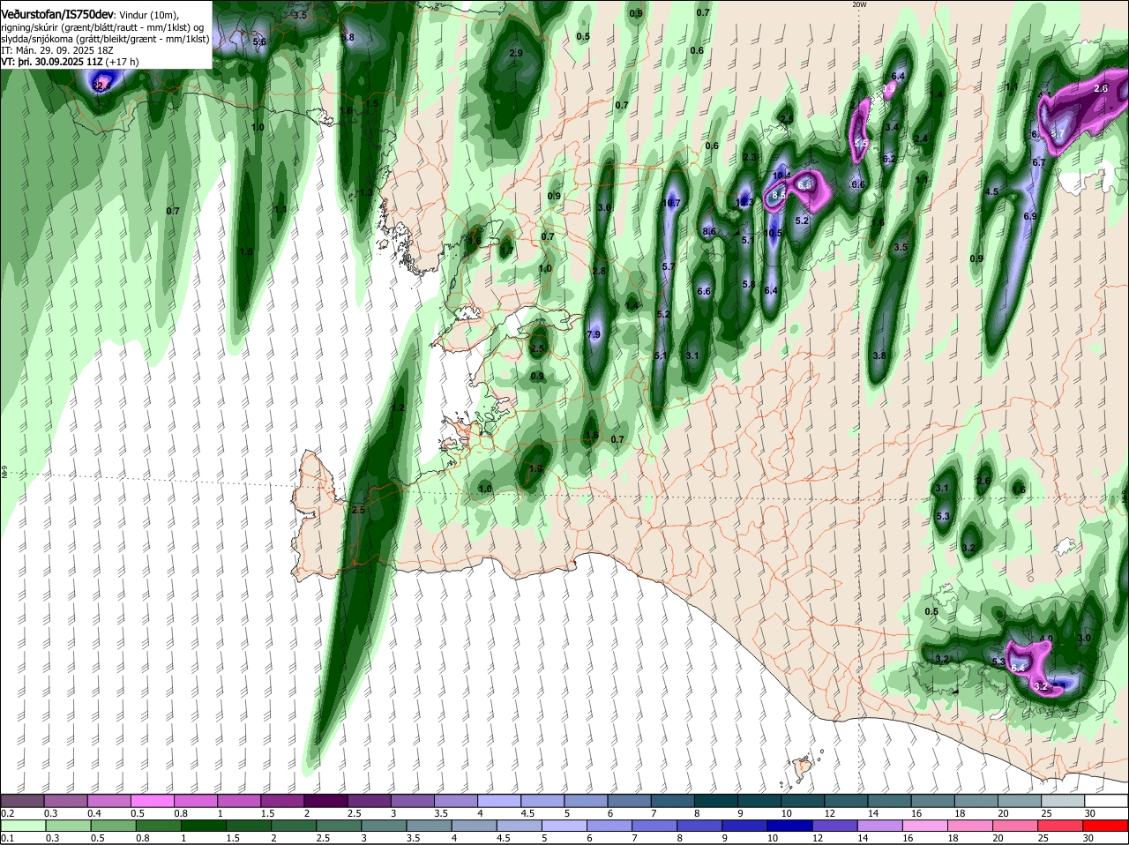Click the bright pink upper legend swatch after 0.5
The height and width of the screenshot is (845, 1129).
pos(153,801)
